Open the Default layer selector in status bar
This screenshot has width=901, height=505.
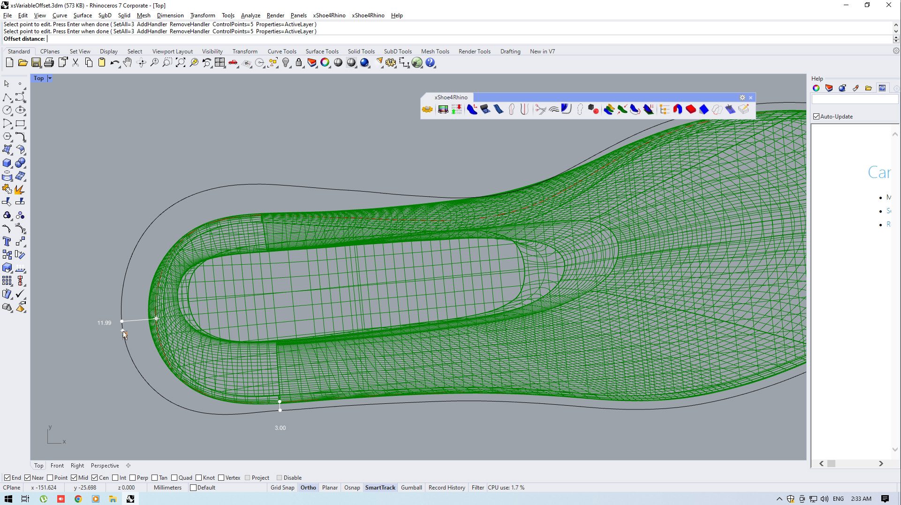pos(203,488)
